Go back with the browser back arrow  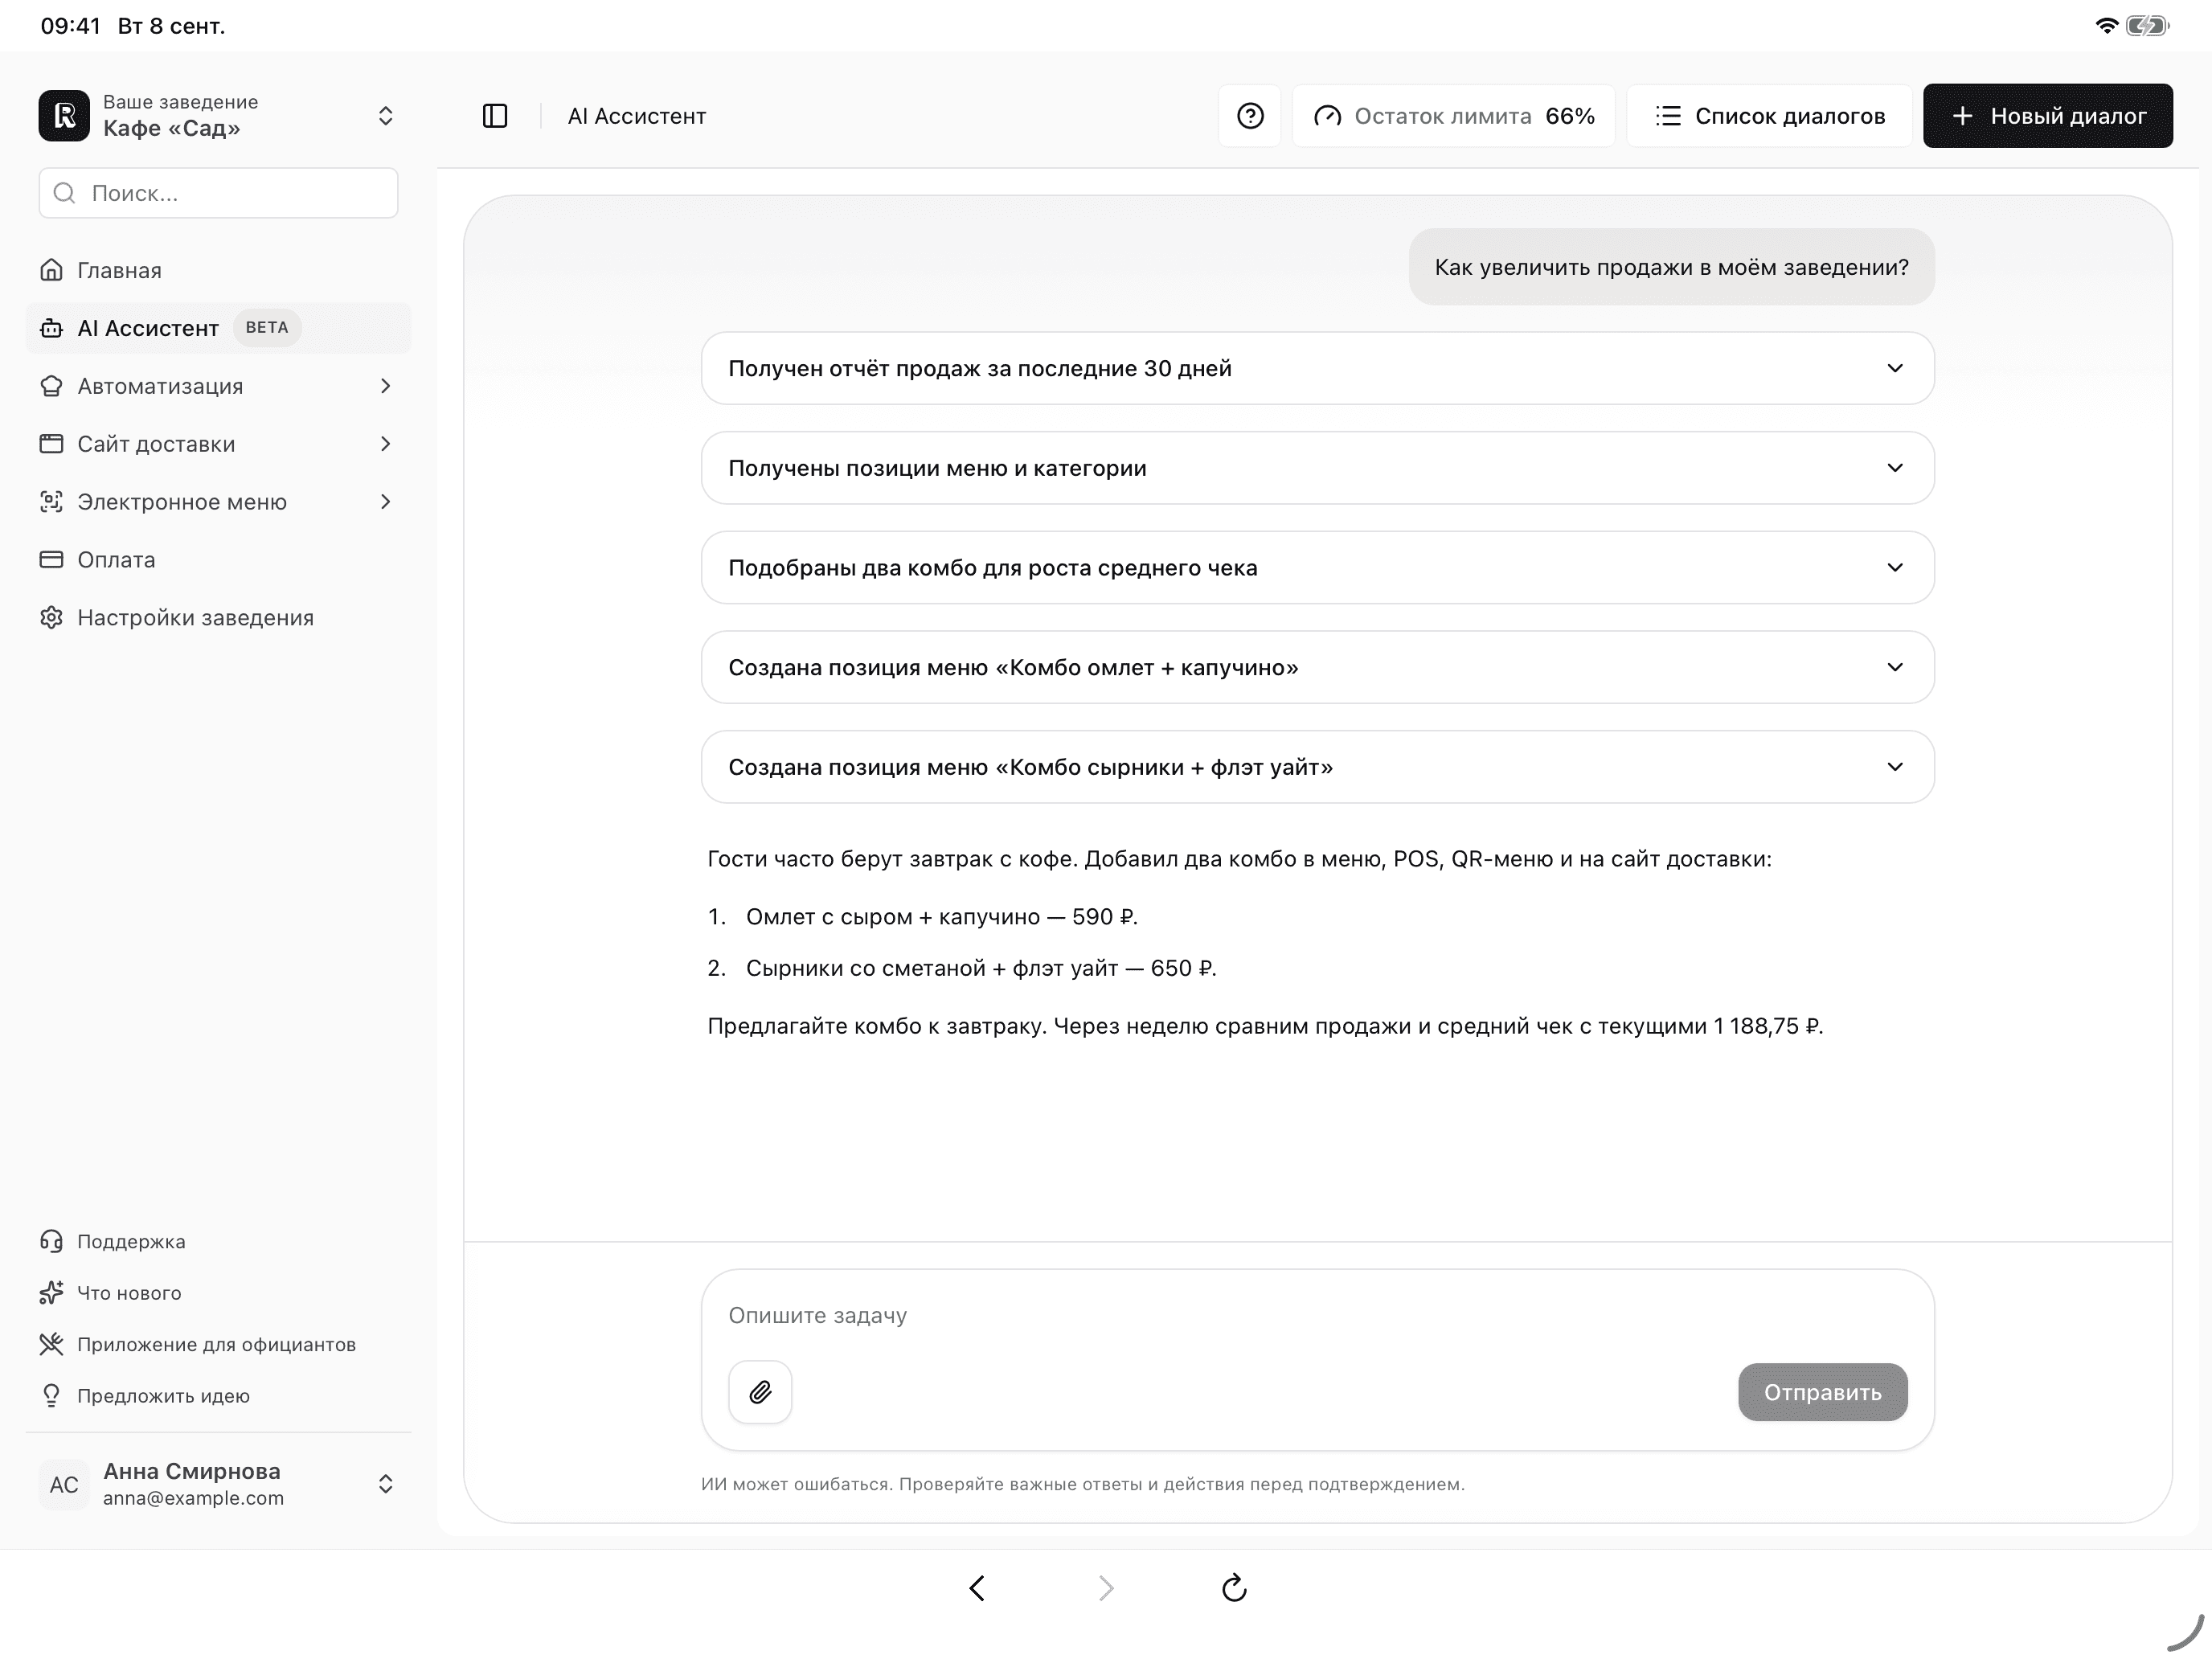tap(977, 1588)
